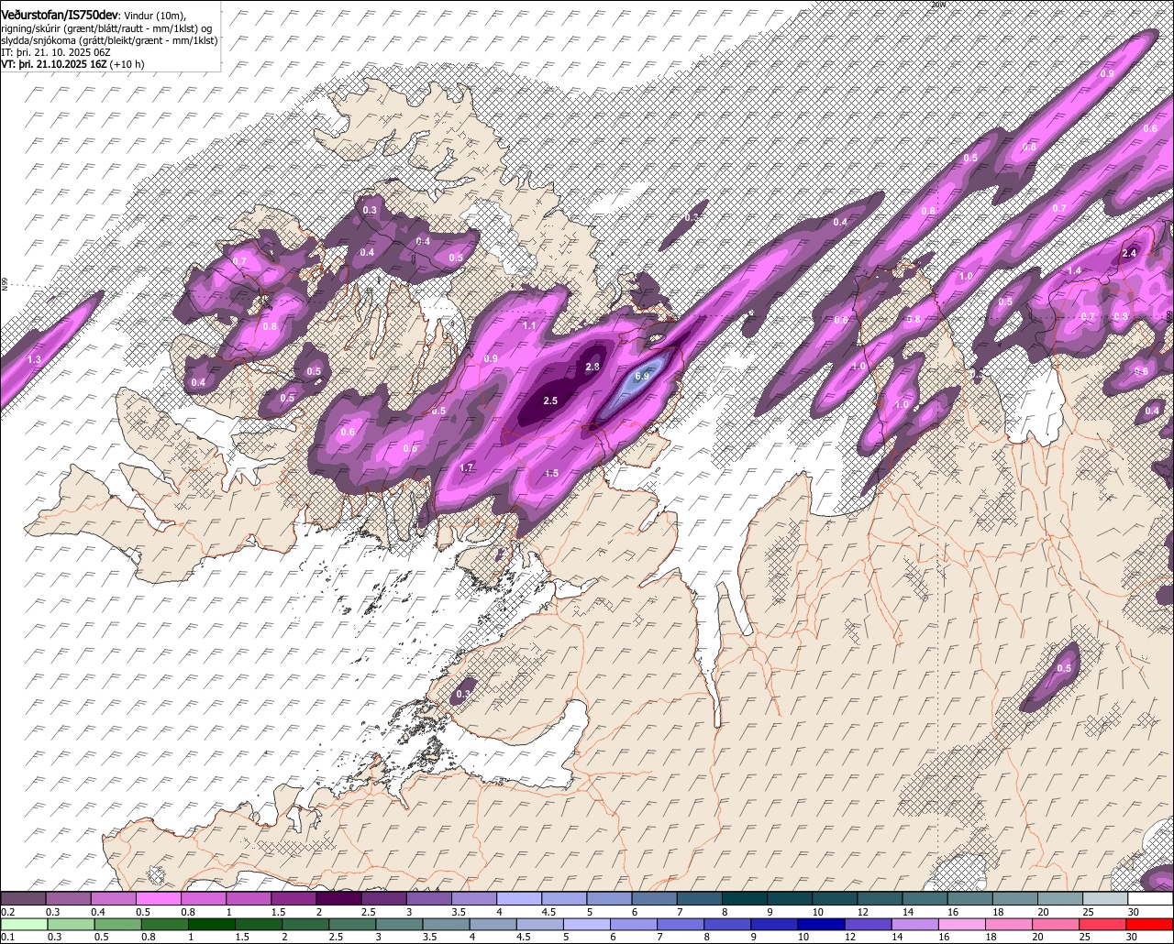The width and height of the screenshot is (1174, 944).
Task: Pick upper legend pink swatch between 0.5 and 0.8
Action: point(158,899)
